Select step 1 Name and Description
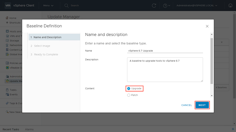 [x=54, y=37]
